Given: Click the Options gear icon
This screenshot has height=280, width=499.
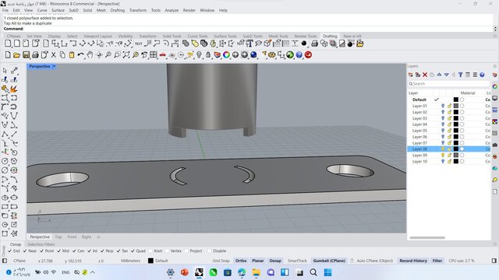Looking at the screenshot, I should (x=272, y=55).
